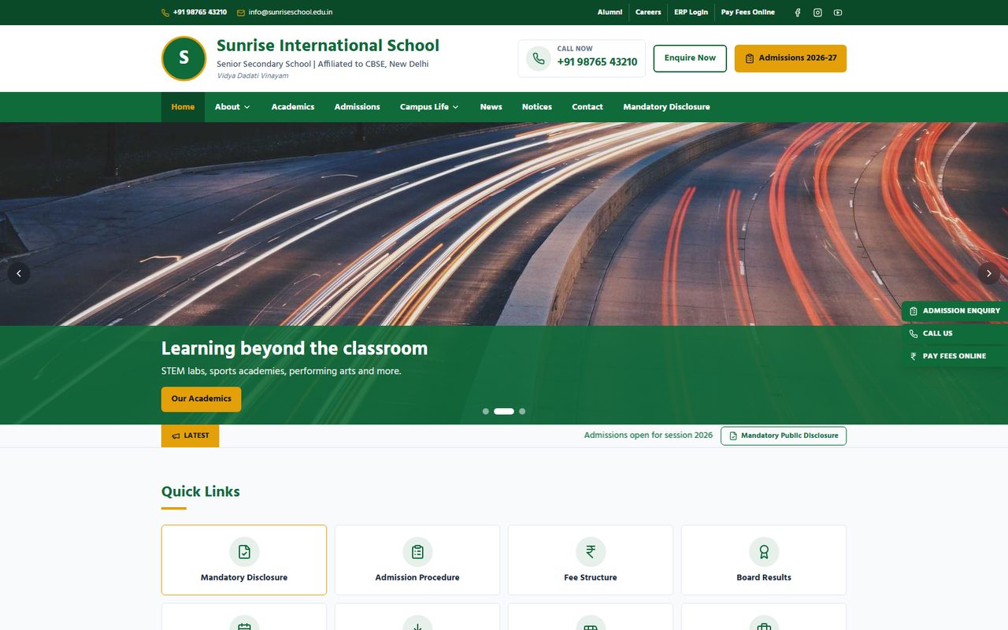Click the megaphone icon on the Latest tag
Screen dimensions: 1008x630
click(176, 436)
